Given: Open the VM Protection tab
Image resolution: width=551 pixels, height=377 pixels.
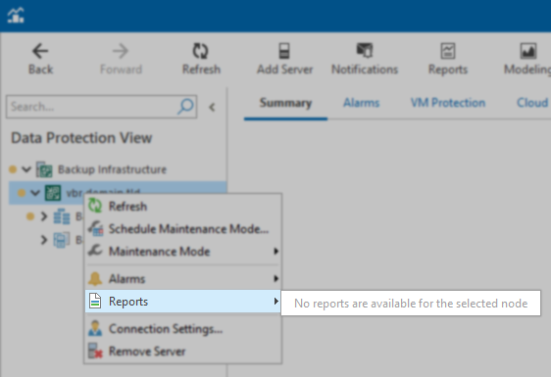Looking at the screenshot, I should [448, 103].
